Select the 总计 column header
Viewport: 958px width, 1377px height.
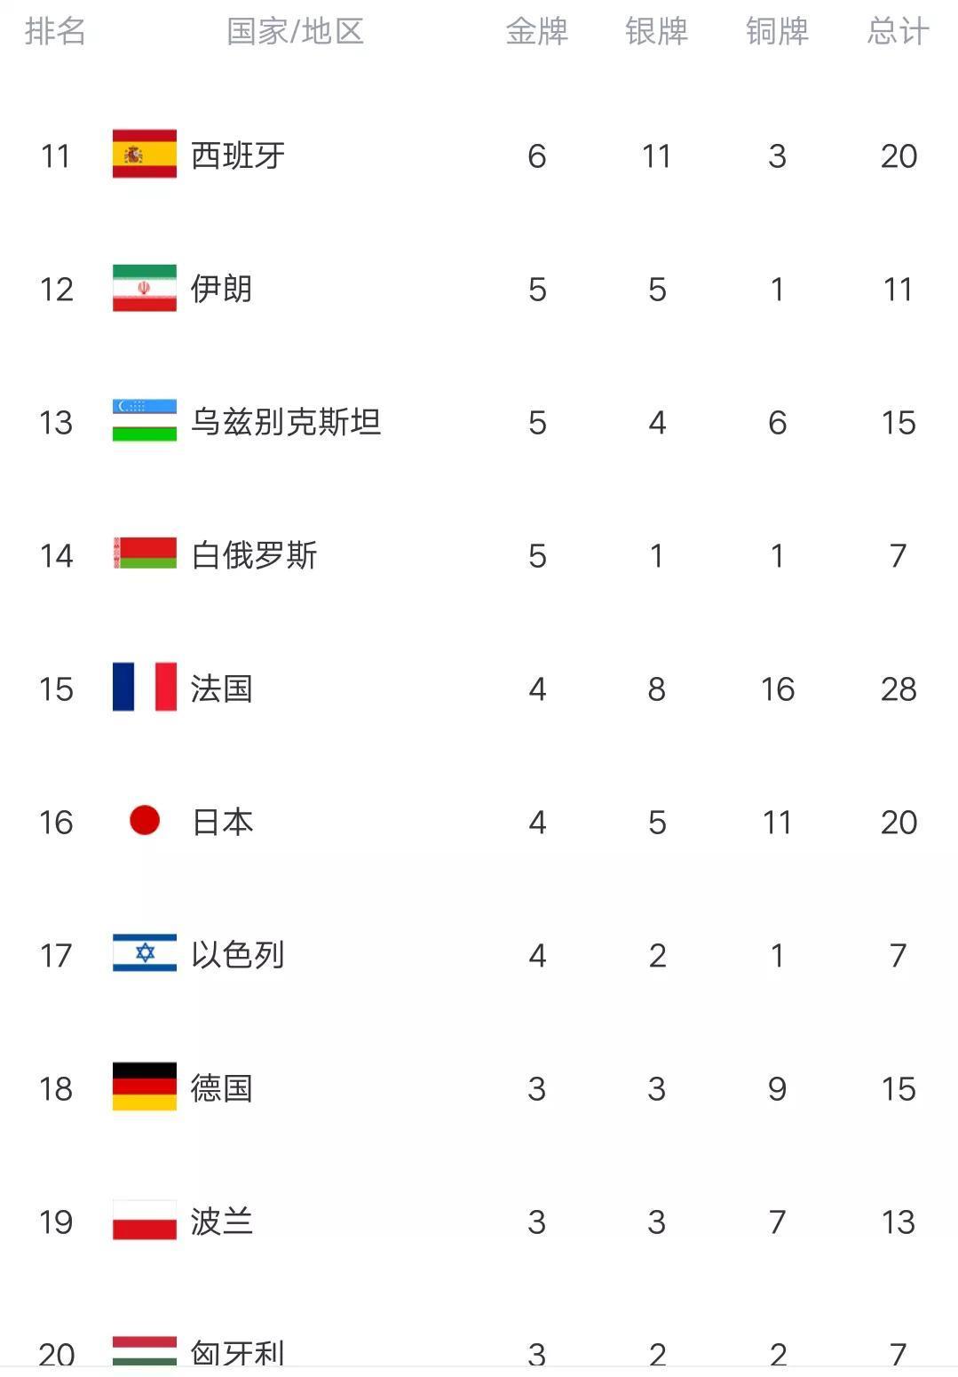(x=898, y=32)
